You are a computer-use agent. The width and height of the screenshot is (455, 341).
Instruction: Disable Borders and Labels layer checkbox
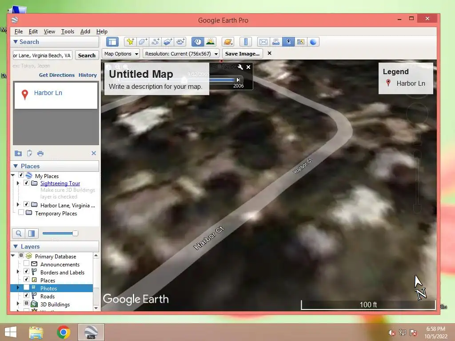pos(26,271)
